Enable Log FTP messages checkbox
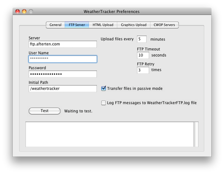The image size is (224, 174). pos(104,103)
